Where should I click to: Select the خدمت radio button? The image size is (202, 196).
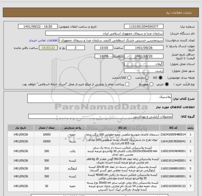147,78
